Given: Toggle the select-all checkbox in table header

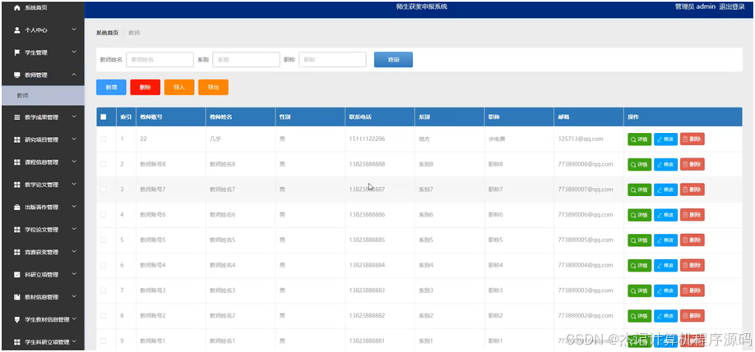Looking at the screenshot, I should pos(104,117).
